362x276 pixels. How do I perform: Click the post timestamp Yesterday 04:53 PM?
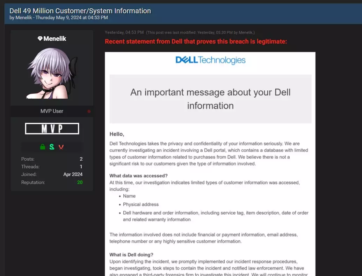[124, 32]
